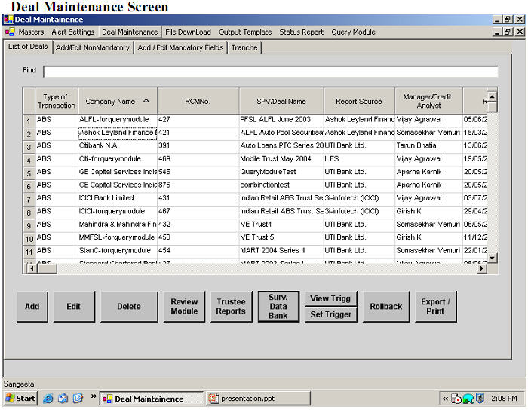Click the Tarun Bhatia analyst cell
Screen dimensions: 528x410
tap(428, 145)
